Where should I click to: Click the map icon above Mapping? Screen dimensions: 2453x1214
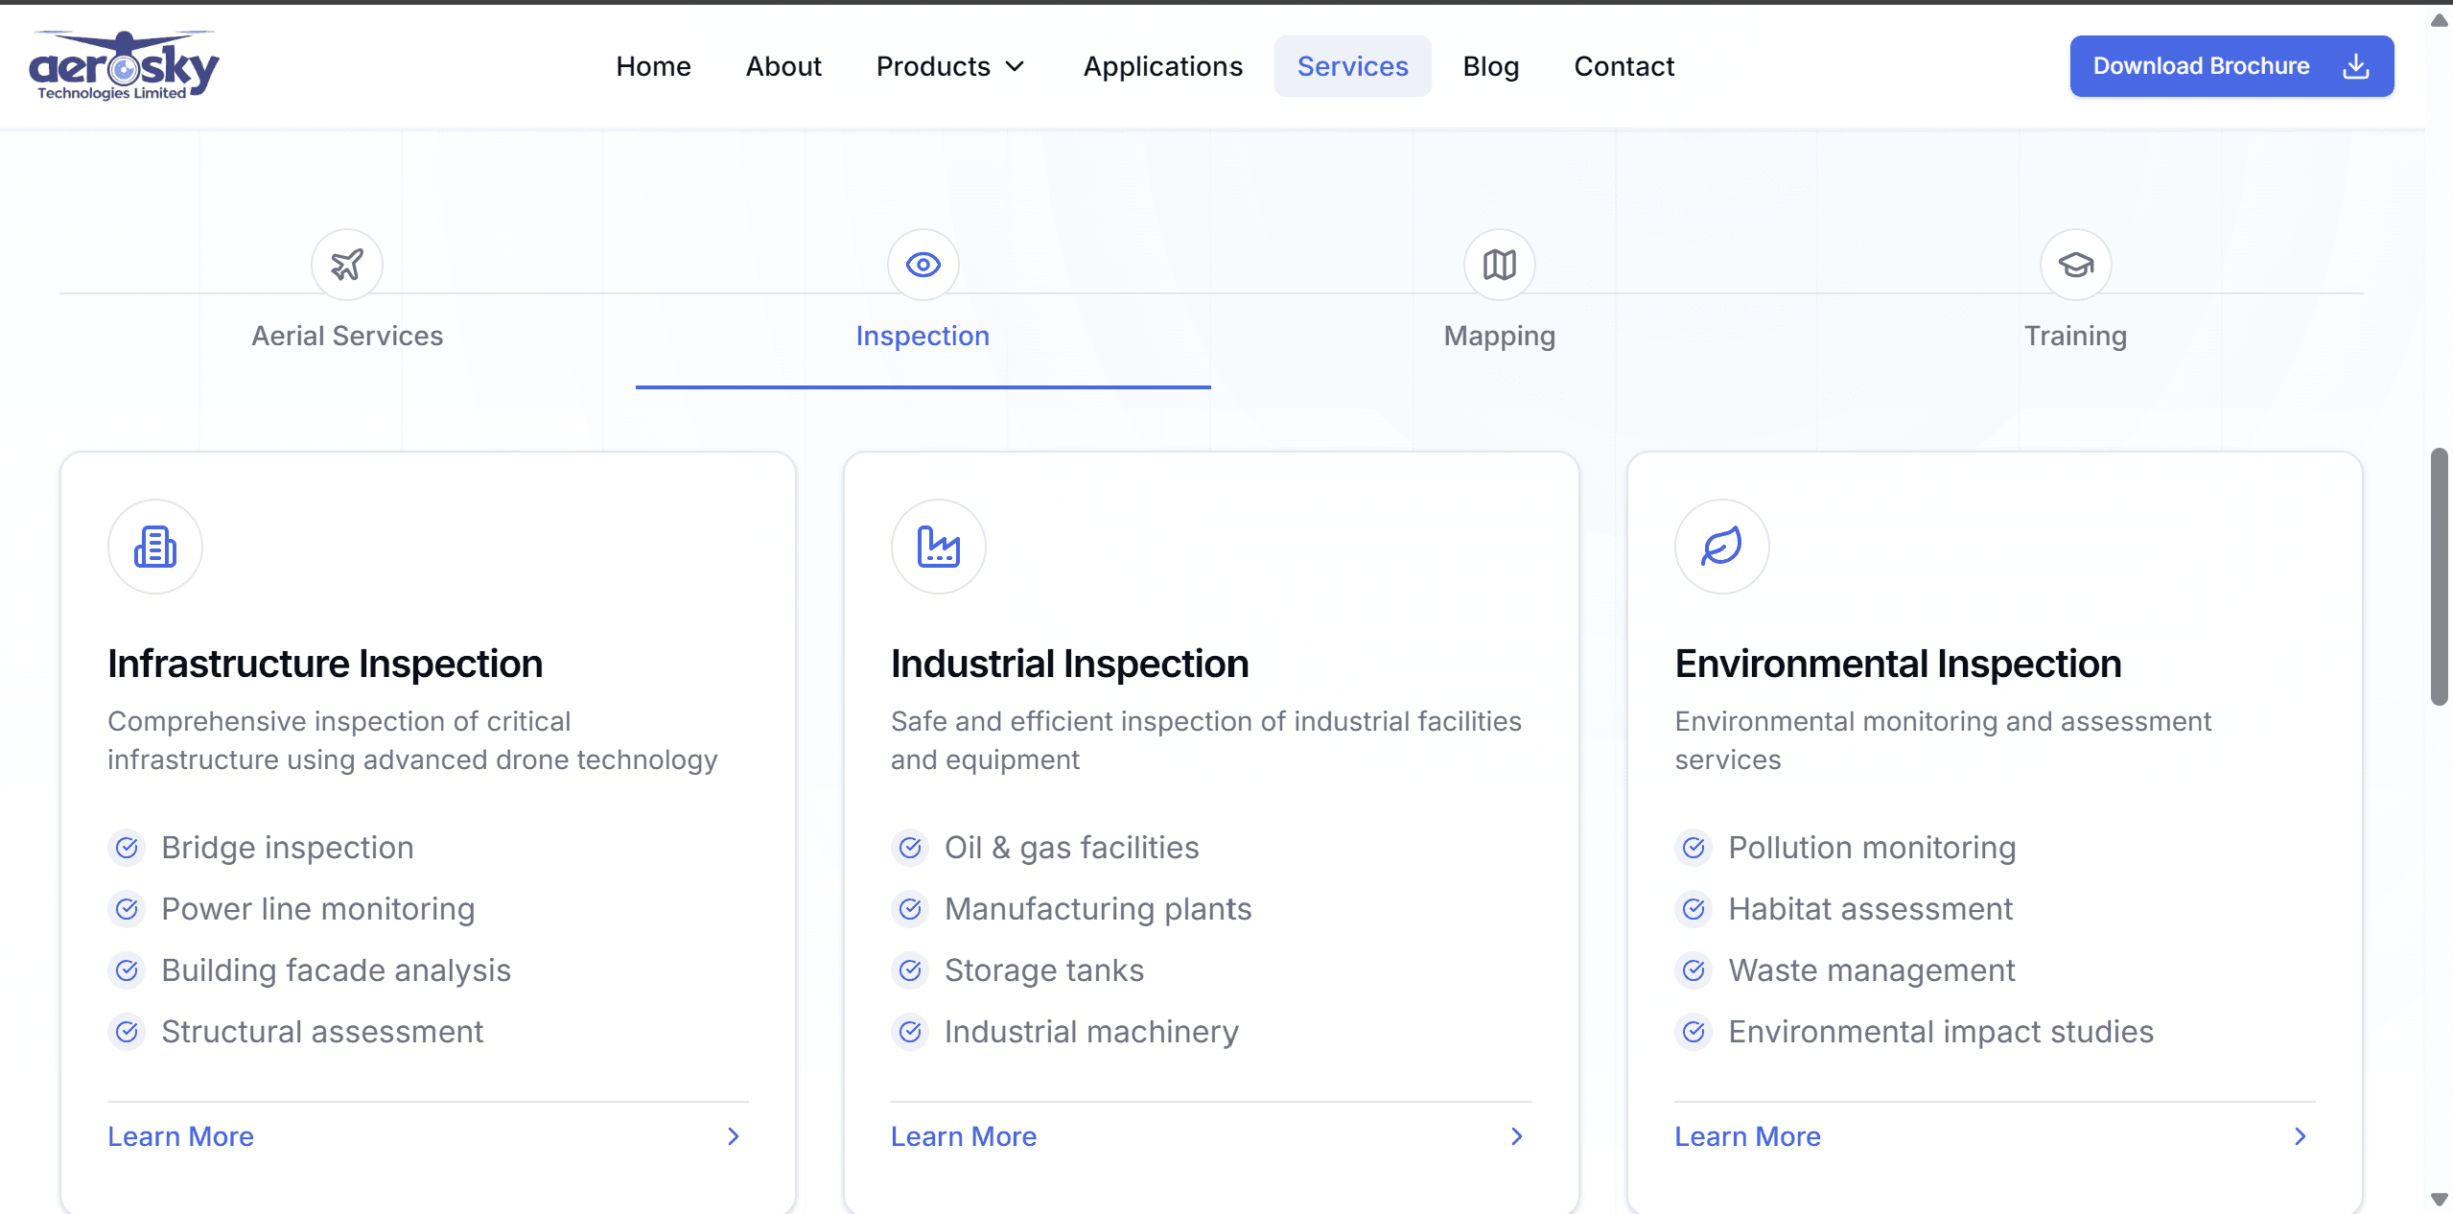point(1499,265)
